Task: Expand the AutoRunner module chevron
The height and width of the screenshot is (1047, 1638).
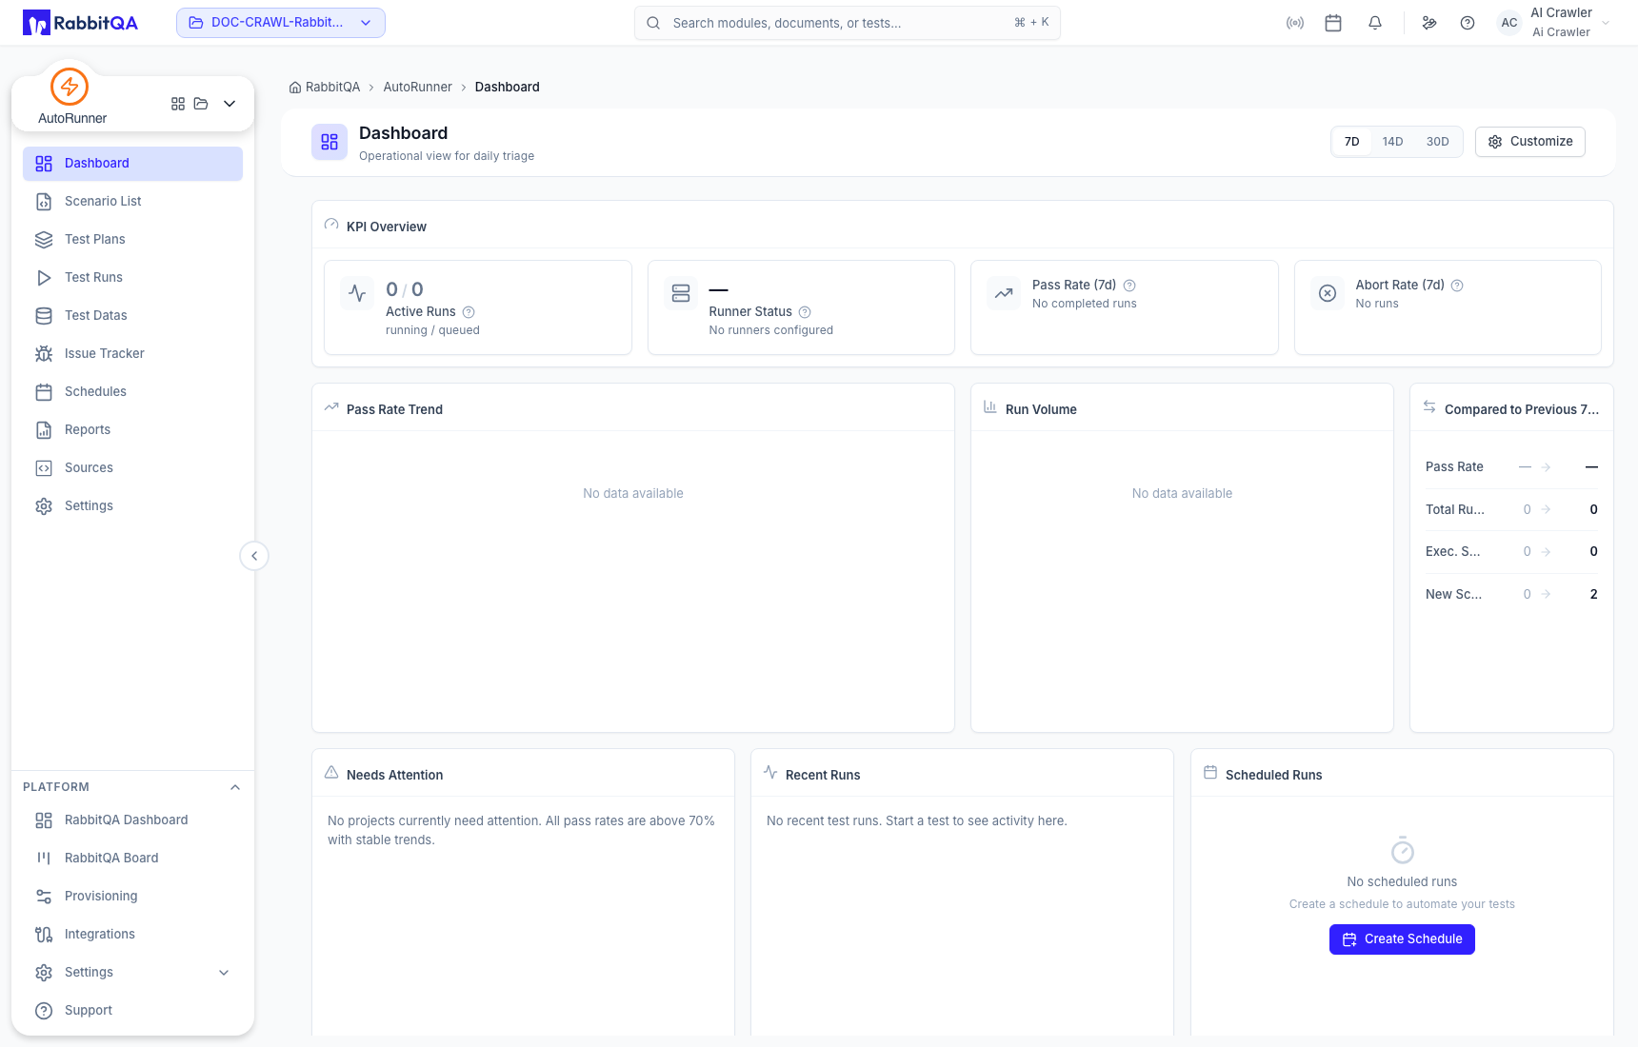Action: 230,104
